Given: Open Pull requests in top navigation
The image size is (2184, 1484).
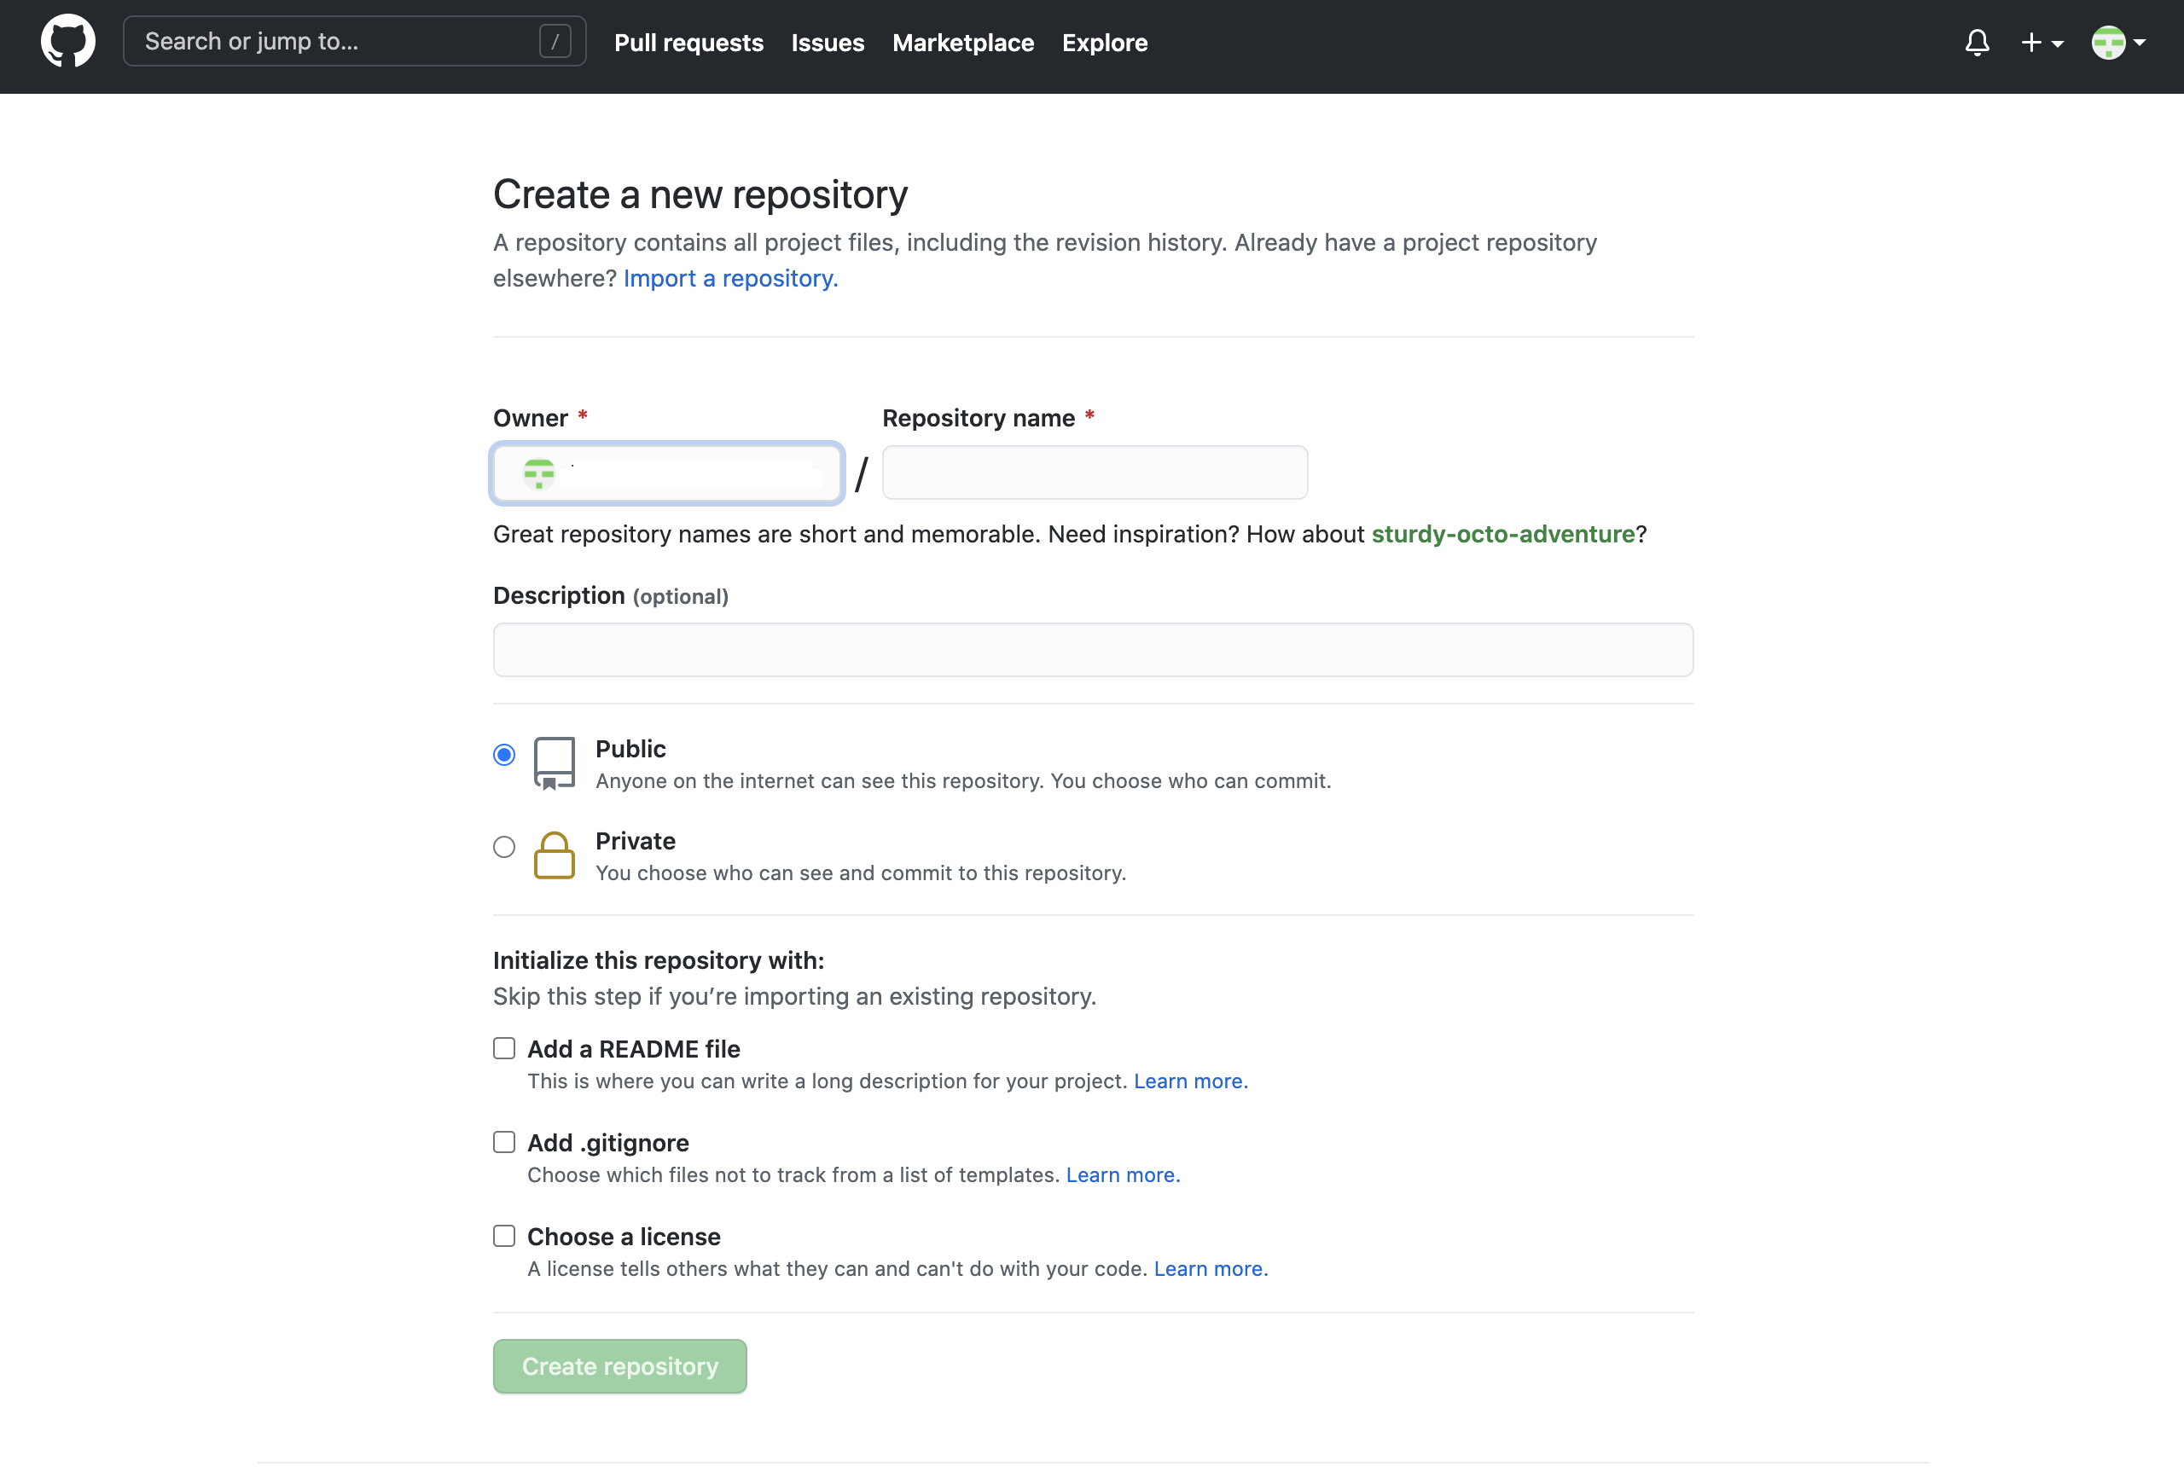Looking at the screenshot, I should tap(688, 43).
